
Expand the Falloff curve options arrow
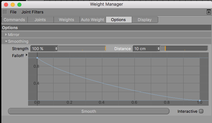(x=26, y=55)
